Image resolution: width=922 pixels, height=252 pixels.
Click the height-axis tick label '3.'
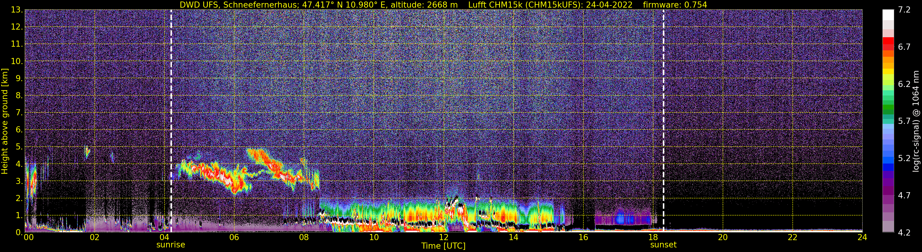[x=19, y=181]
